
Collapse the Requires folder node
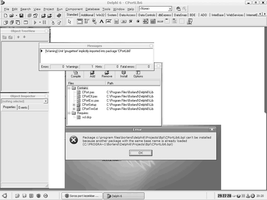(x=69, y=113)
